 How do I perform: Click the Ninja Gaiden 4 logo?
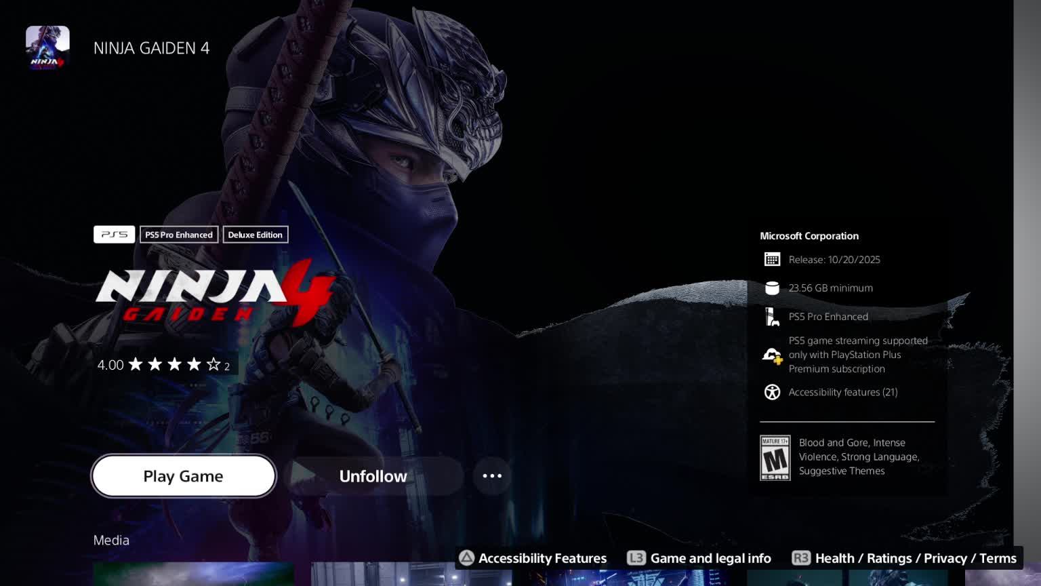click(x=215, y=294)
